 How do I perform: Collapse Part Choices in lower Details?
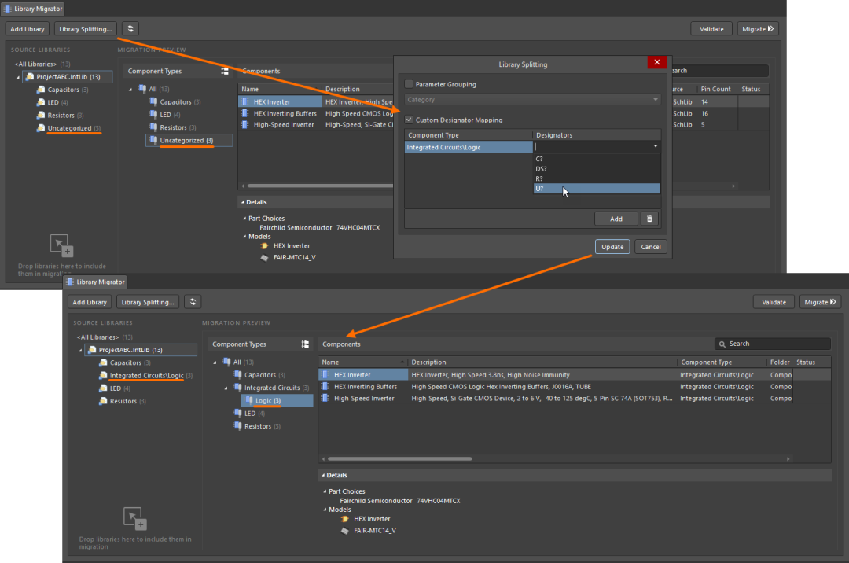325,491
